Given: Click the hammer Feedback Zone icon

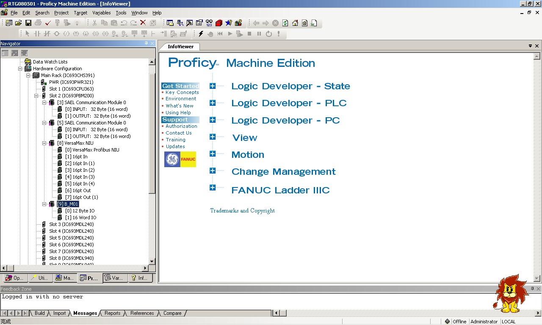Looking at the screenshot, I should tap(189, 23).
